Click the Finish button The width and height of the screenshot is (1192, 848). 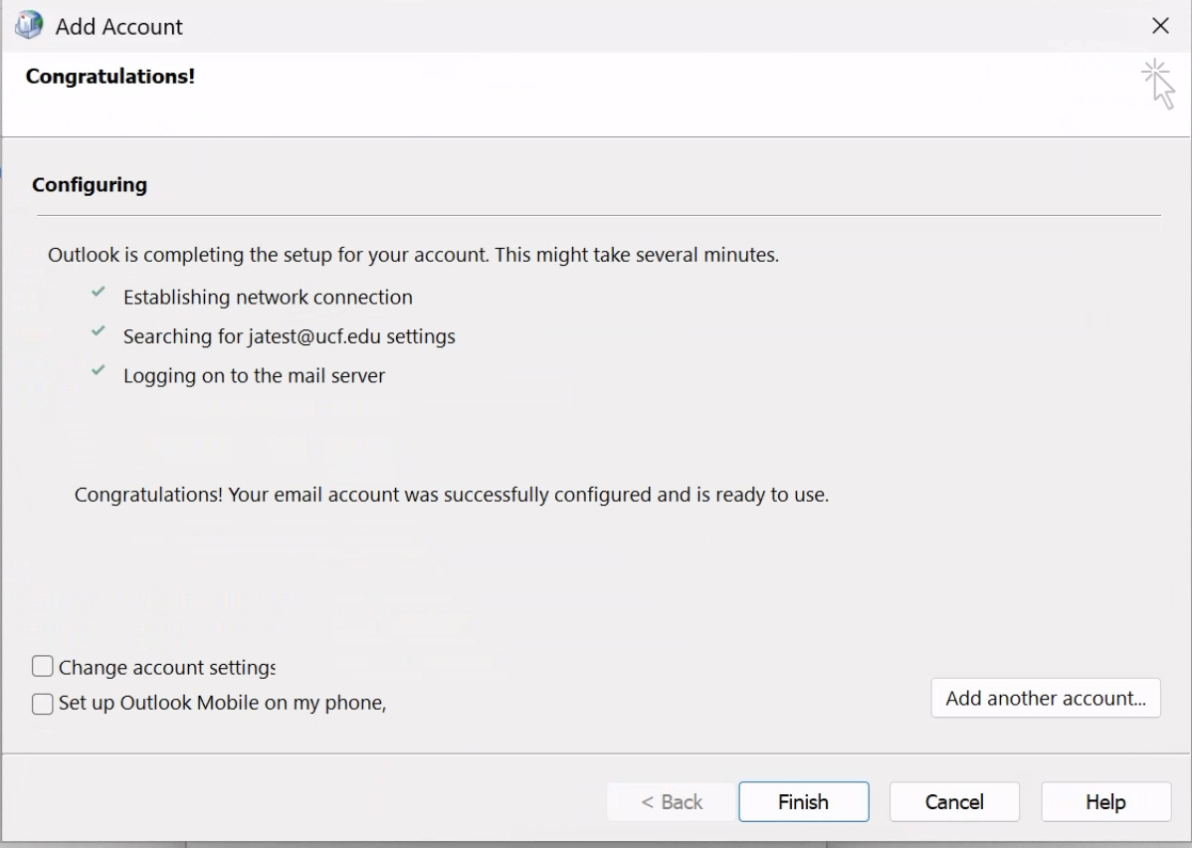804,801
